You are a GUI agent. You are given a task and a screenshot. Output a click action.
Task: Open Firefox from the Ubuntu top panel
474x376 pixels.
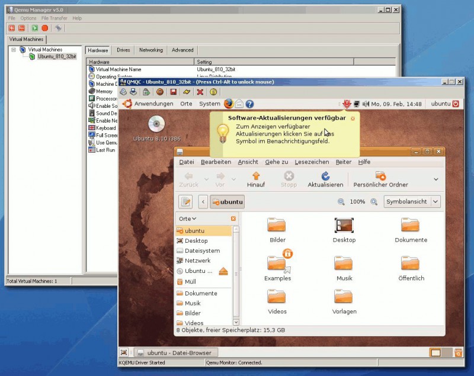point(229,104)
